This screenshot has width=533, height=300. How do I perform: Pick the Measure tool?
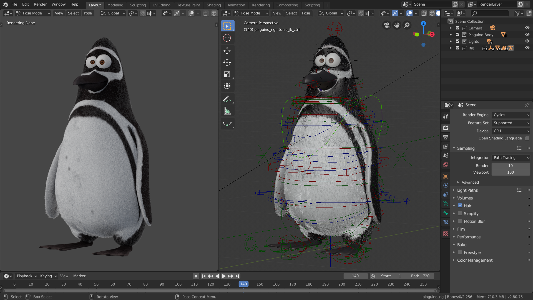tap(227, 111)
